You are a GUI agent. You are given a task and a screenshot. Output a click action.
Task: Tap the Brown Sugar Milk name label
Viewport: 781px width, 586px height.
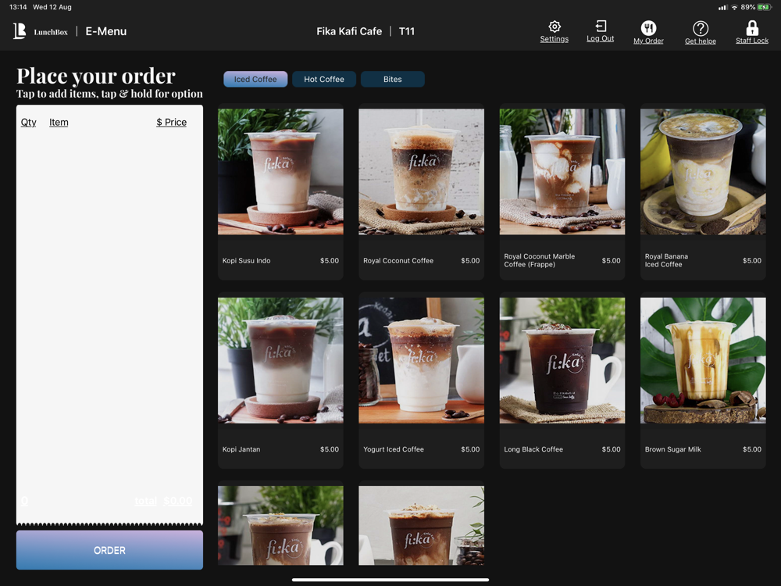pos(673,449)
